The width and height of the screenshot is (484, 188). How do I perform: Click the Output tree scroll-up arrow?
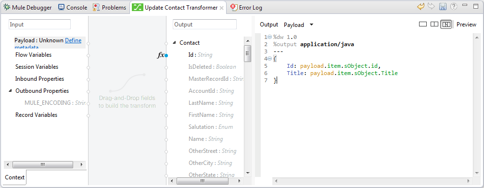tap(247, 40)
